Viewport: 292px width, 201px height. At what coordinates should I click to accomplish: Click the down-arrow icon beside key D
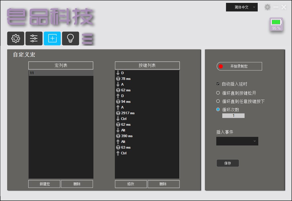click(x=118, y=73)
